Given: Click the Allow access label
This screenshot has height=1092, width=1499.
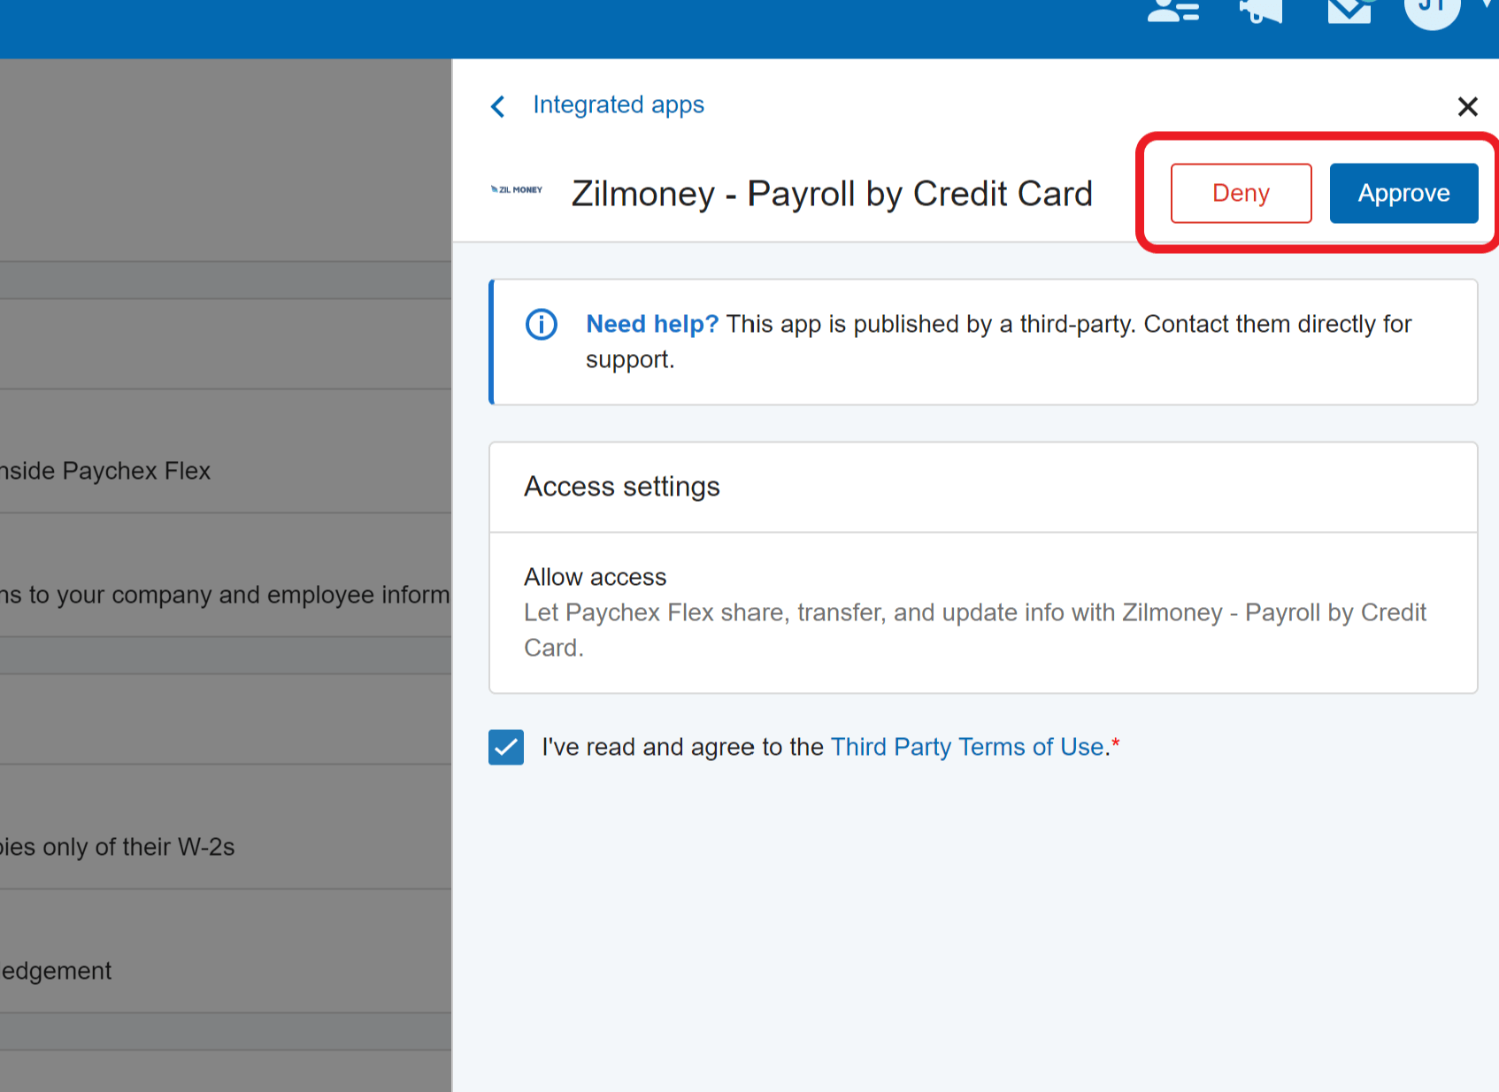Looking at the screenshot, I should pos(596,577).
